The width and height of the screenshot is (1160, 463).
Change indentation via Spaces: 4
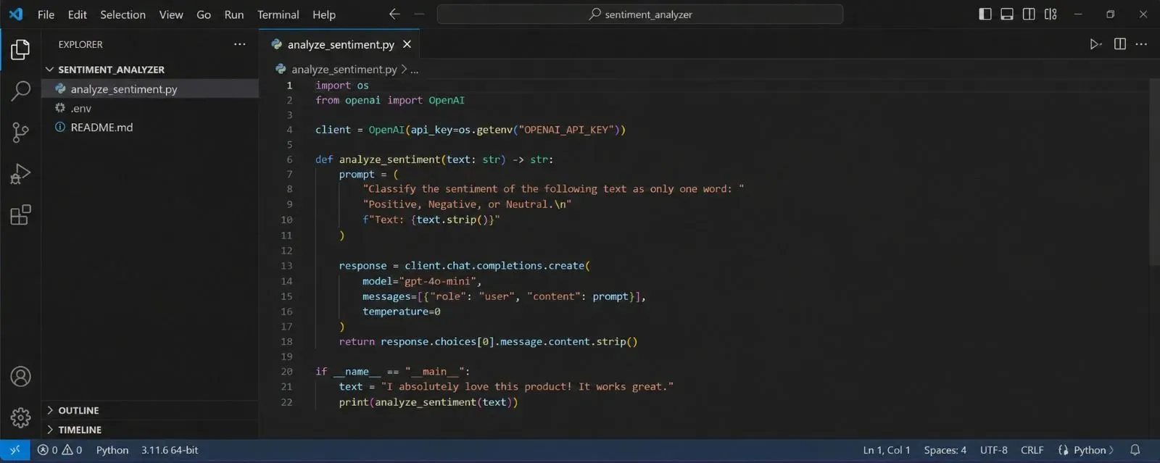click(x=945, y=450)
